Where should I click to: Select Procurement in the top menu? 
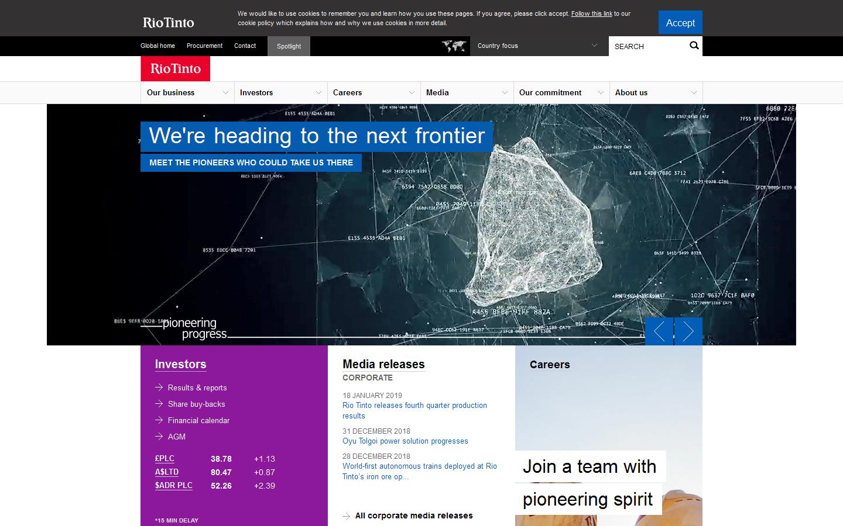pos(204,46)
